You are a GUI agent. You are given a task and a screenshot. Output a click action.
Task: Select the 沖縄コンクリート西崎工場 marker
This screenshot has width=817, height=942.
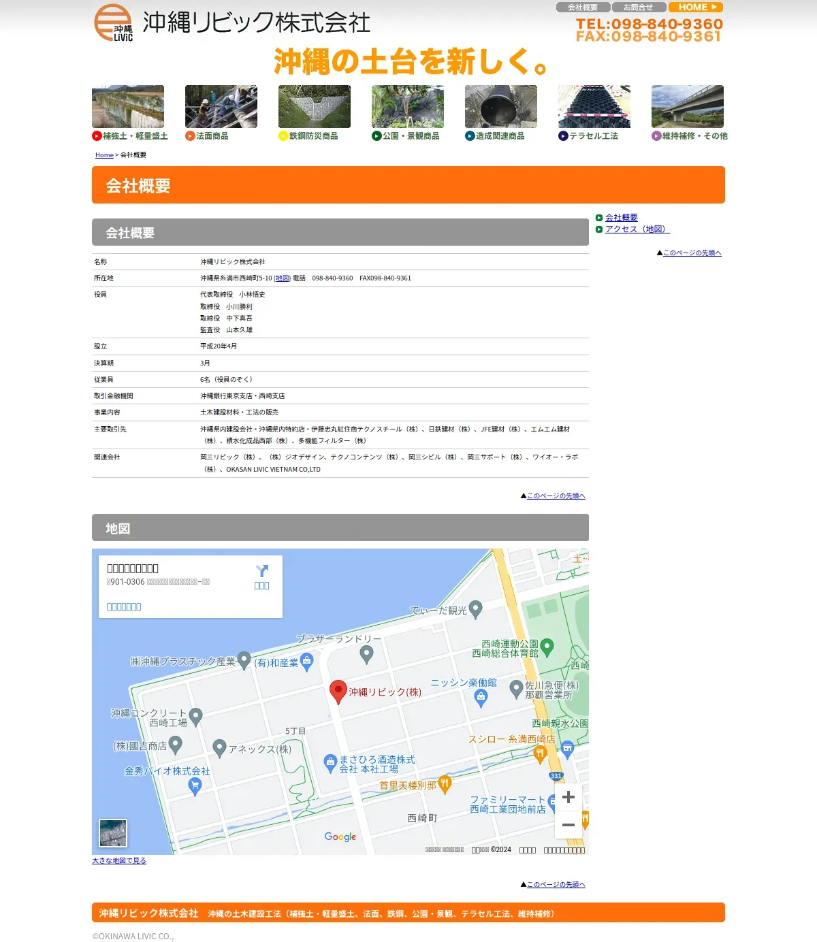196,717
